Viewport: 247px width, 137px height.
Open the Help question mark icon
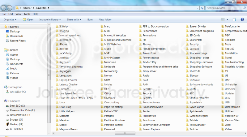click(x=242, y=19)
